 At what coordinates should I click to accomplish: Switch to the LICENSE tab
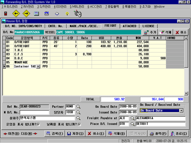[x=148, y=26]
